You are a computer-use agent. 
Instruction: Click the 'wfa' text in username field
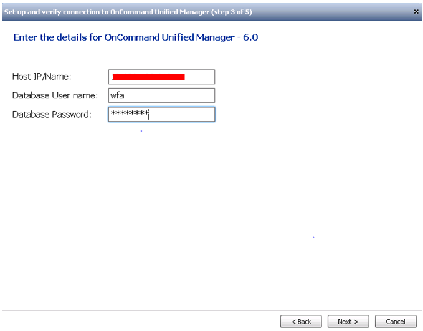[117, 95]
